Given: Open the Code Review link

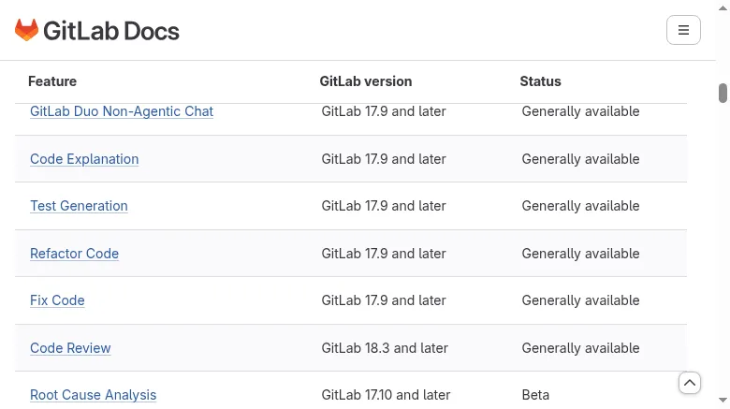Looking at the screenshot, I should [70, 348].
